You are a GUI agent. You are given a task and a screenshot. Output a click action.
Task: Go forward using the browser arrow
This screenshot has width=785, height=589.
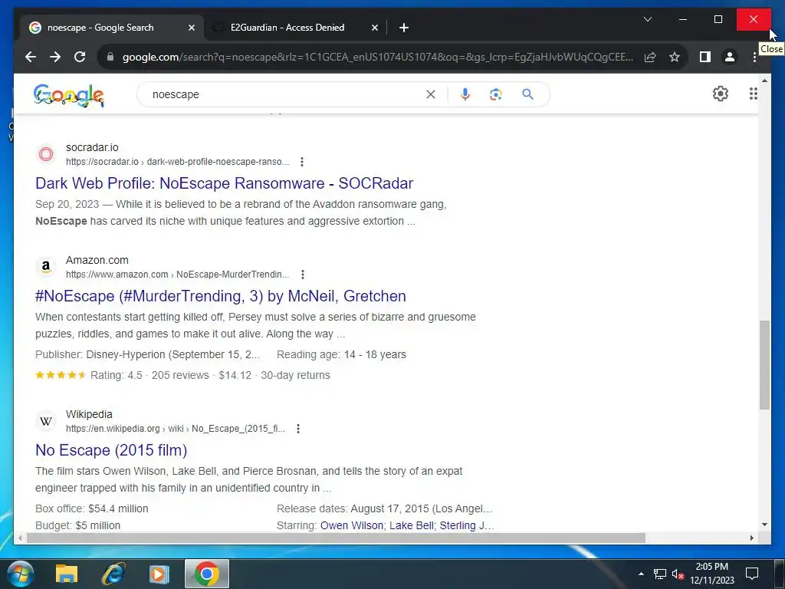pyautogui.click(x=55, y=57)
